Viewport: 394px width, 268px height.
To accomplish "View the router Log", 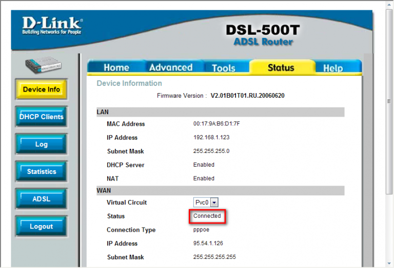I will [42, 144].
